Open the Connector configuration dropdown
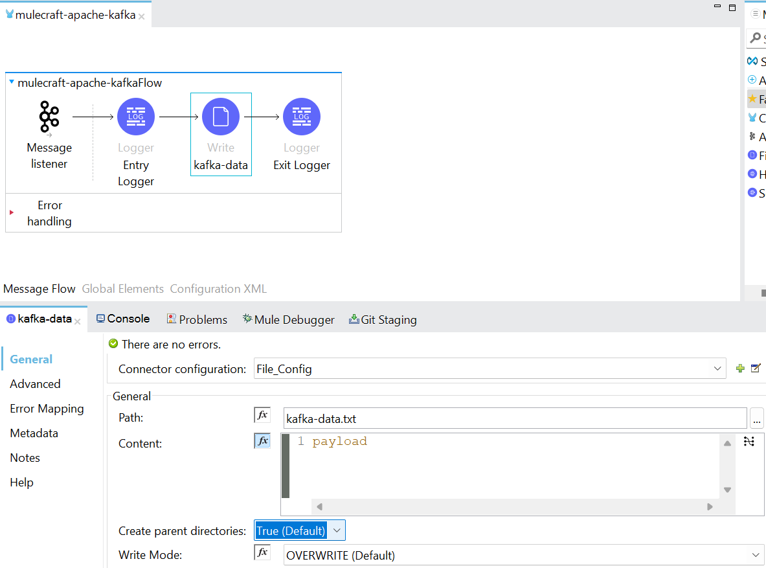Screen dimensions: 766x568 pos(717,369)
